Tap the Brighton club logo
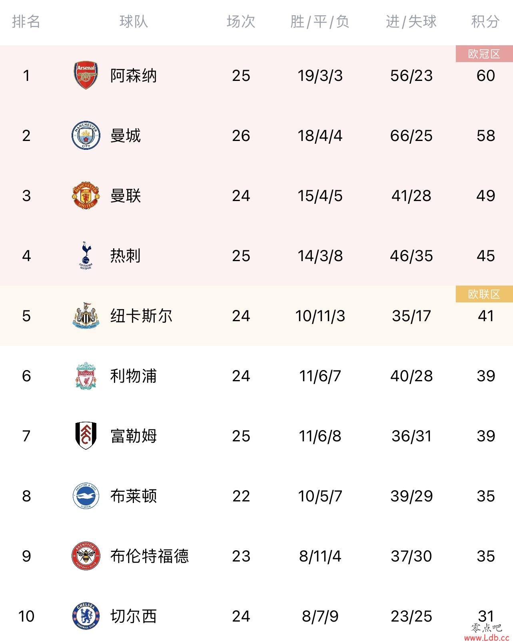This screenshot has height=642, width=513. click(86, 496)
